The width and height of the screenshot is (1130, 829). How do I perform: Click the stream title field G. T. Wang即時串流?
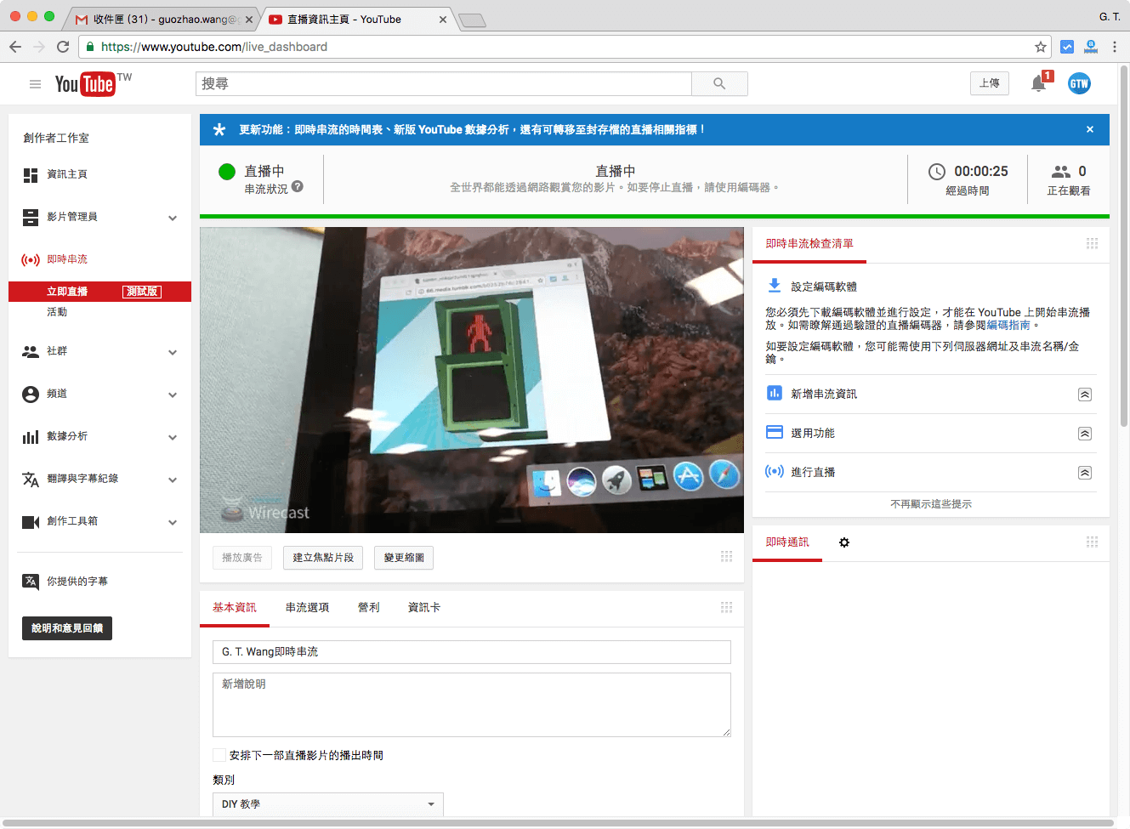point(471,651)
